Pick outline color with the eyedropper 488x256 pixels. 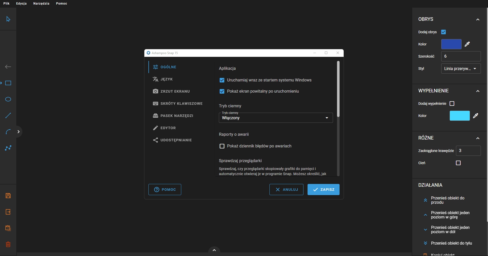(x=467, y=44)
